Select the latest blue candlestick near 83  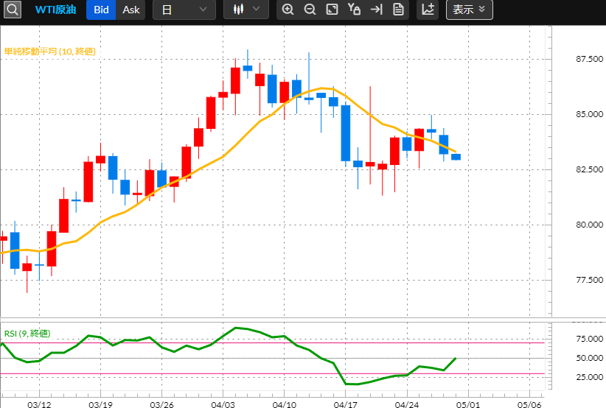point(456,157)
